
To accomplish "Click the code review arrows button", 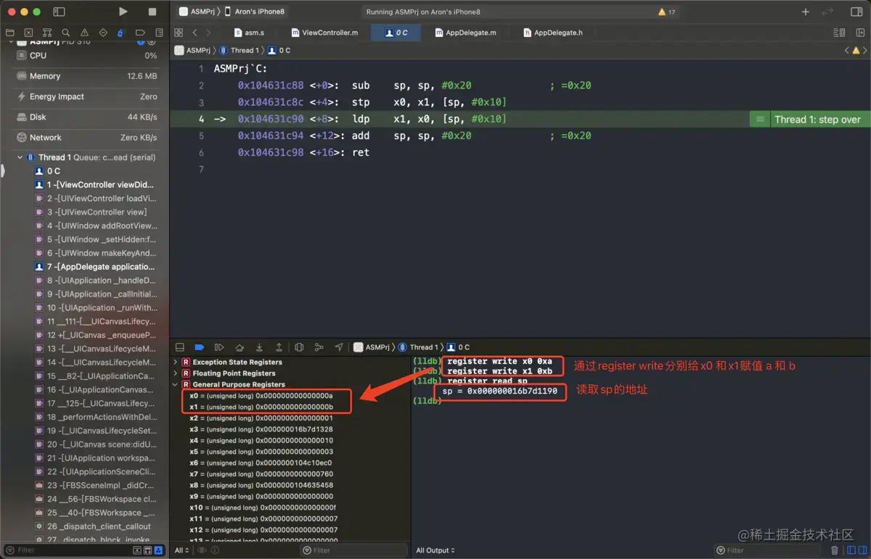I will 827,12.
